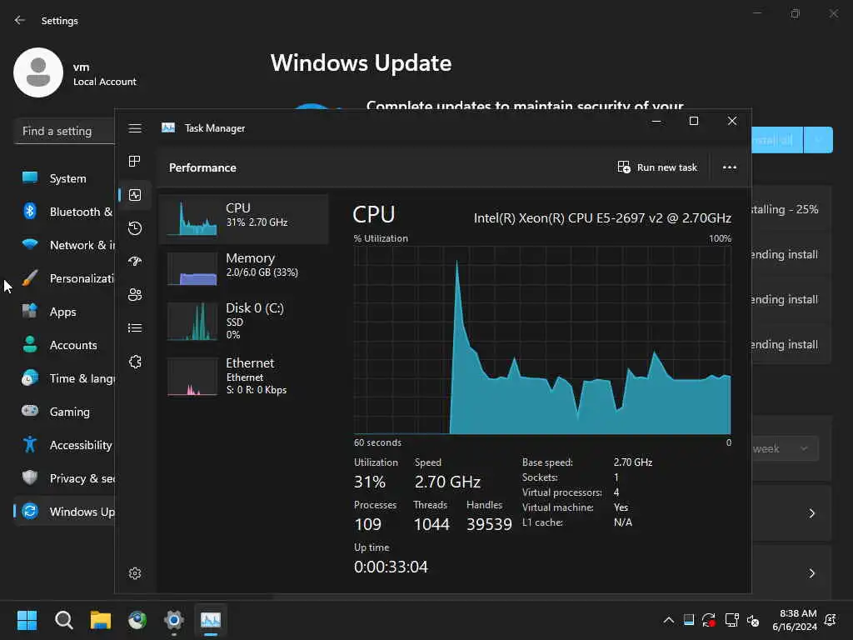Open Task Manager settings gear
Screen dimensions: 853x640
point(135,573)
